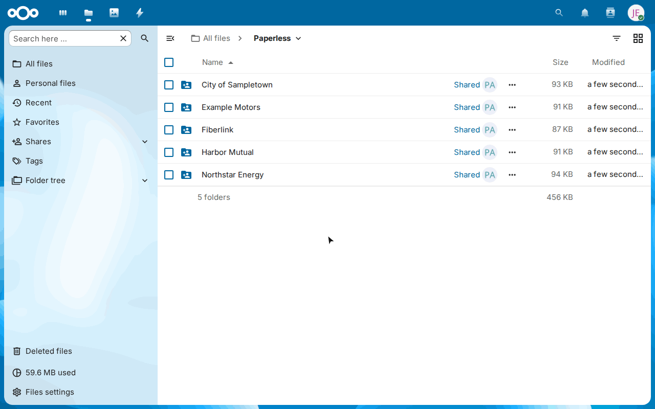
Task: Open Files settings
Action: 80,392
